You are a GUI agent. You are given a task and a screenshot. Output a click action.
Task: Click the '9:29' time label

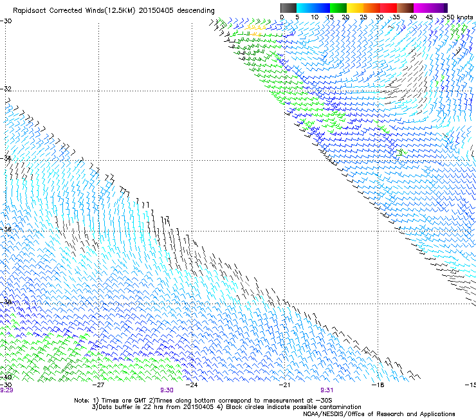pos(6,390)
